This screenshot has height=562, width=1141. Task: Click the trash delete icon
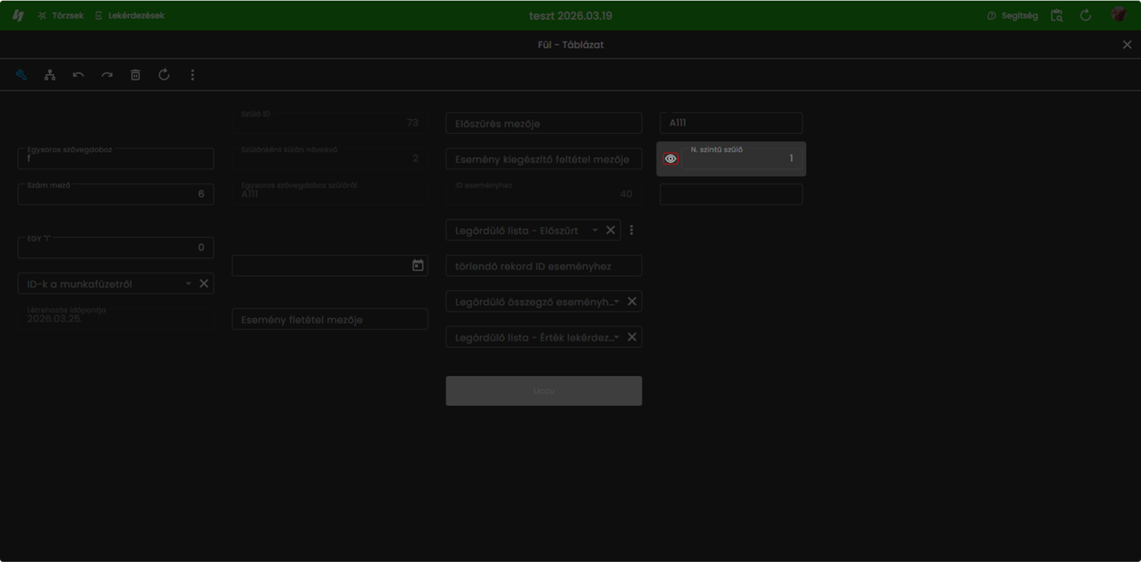pos(135,75)
